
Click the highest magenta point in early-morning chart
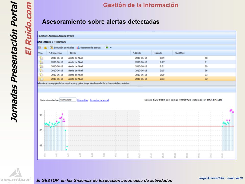[x=62, y=114]
